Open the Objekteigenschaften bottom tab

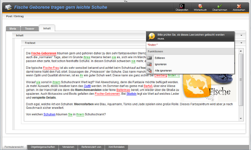tap(43, 147)
